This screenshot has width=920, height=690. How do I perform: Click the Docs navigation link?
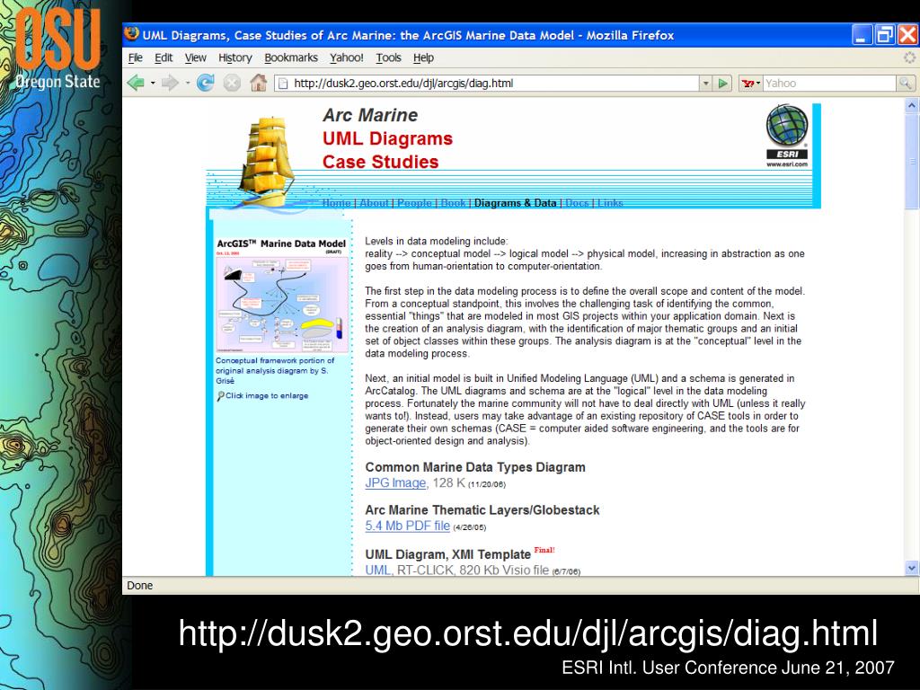pyautogui.click(x=577, y=203)
